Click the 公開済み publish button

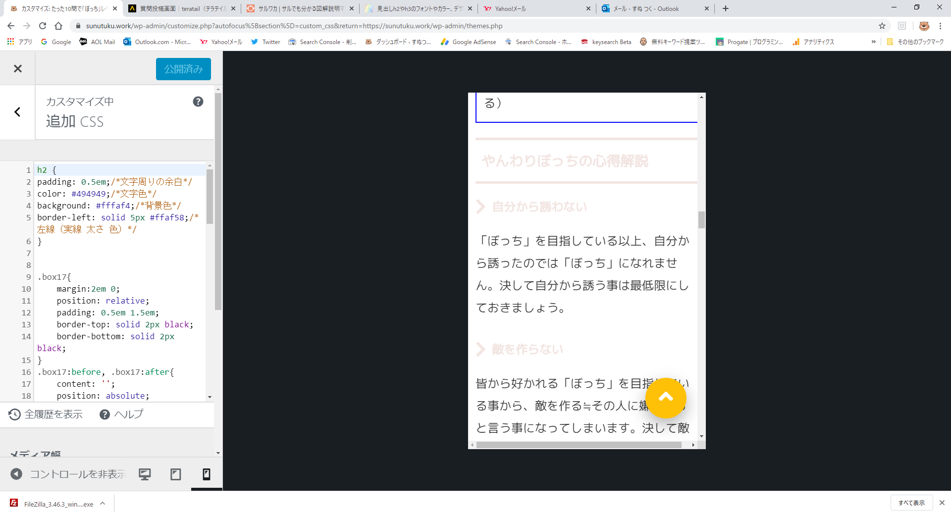(x=183, y=69)
